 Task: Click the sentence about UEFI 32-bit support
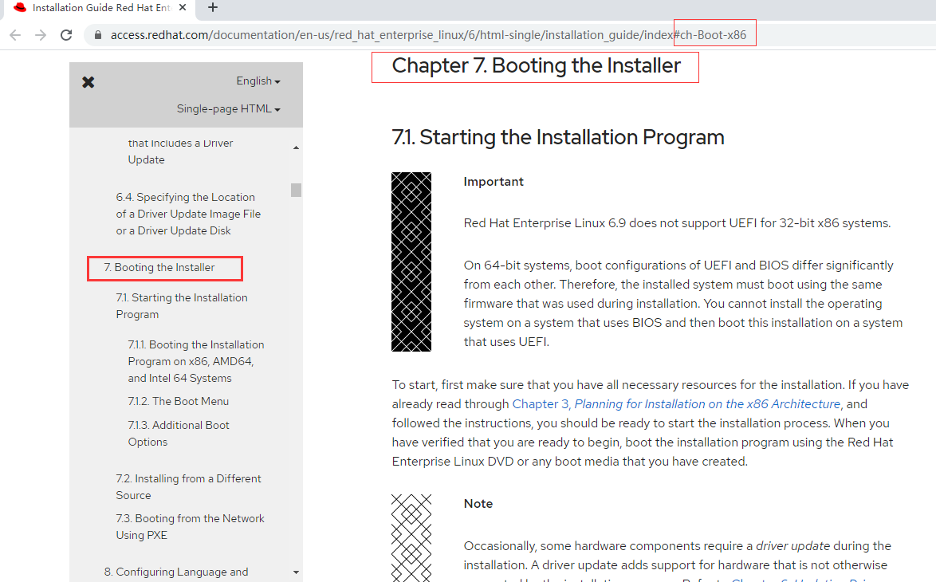[x=677, y=223]
